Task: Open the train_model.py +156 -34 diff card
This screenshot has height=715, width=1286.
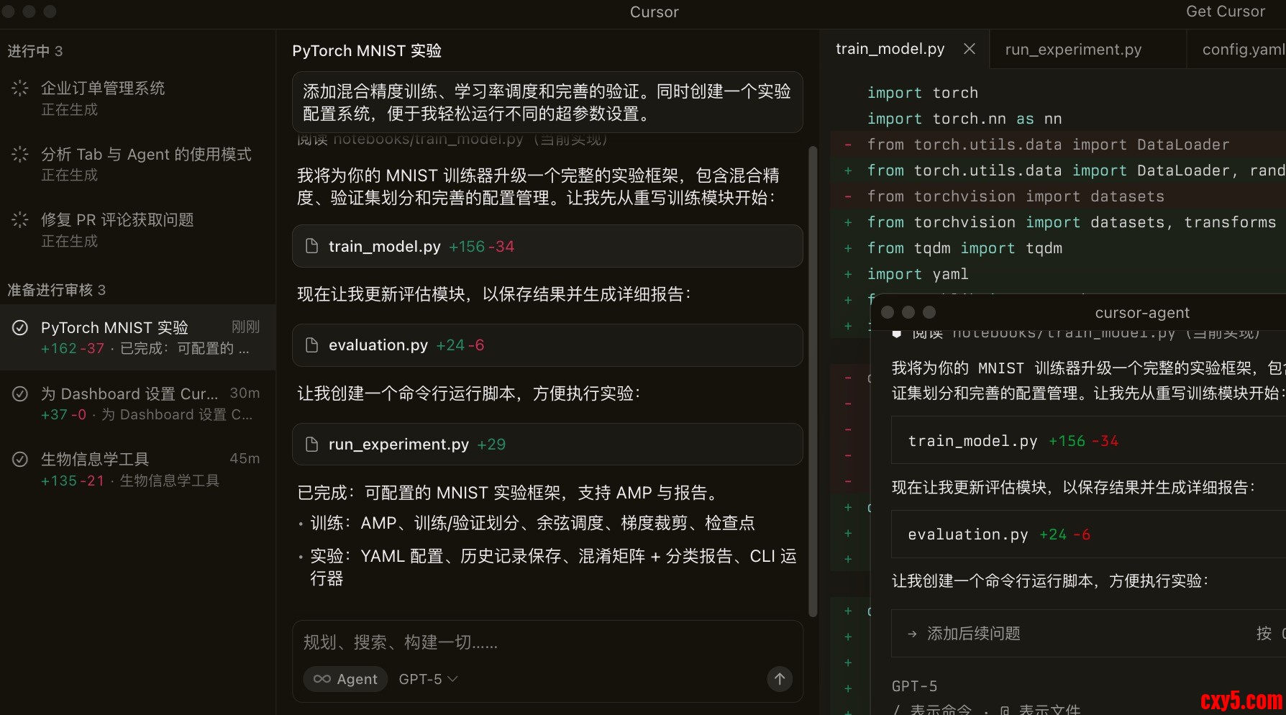Action: click(x=547, y=246)
